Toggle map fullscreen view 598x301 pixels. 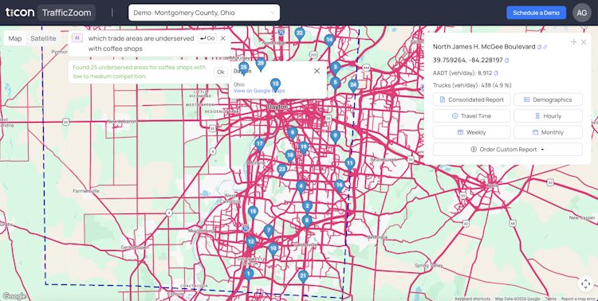coord(585,283)
